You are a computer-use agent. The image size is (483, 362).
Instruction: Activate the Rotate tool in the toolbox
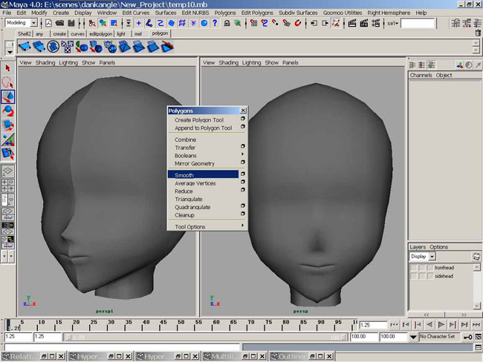(8, 111)
